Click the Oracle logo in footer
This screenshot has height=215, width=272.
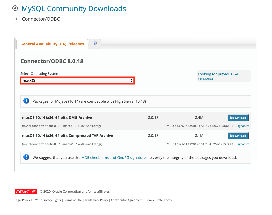pos(26,192)
